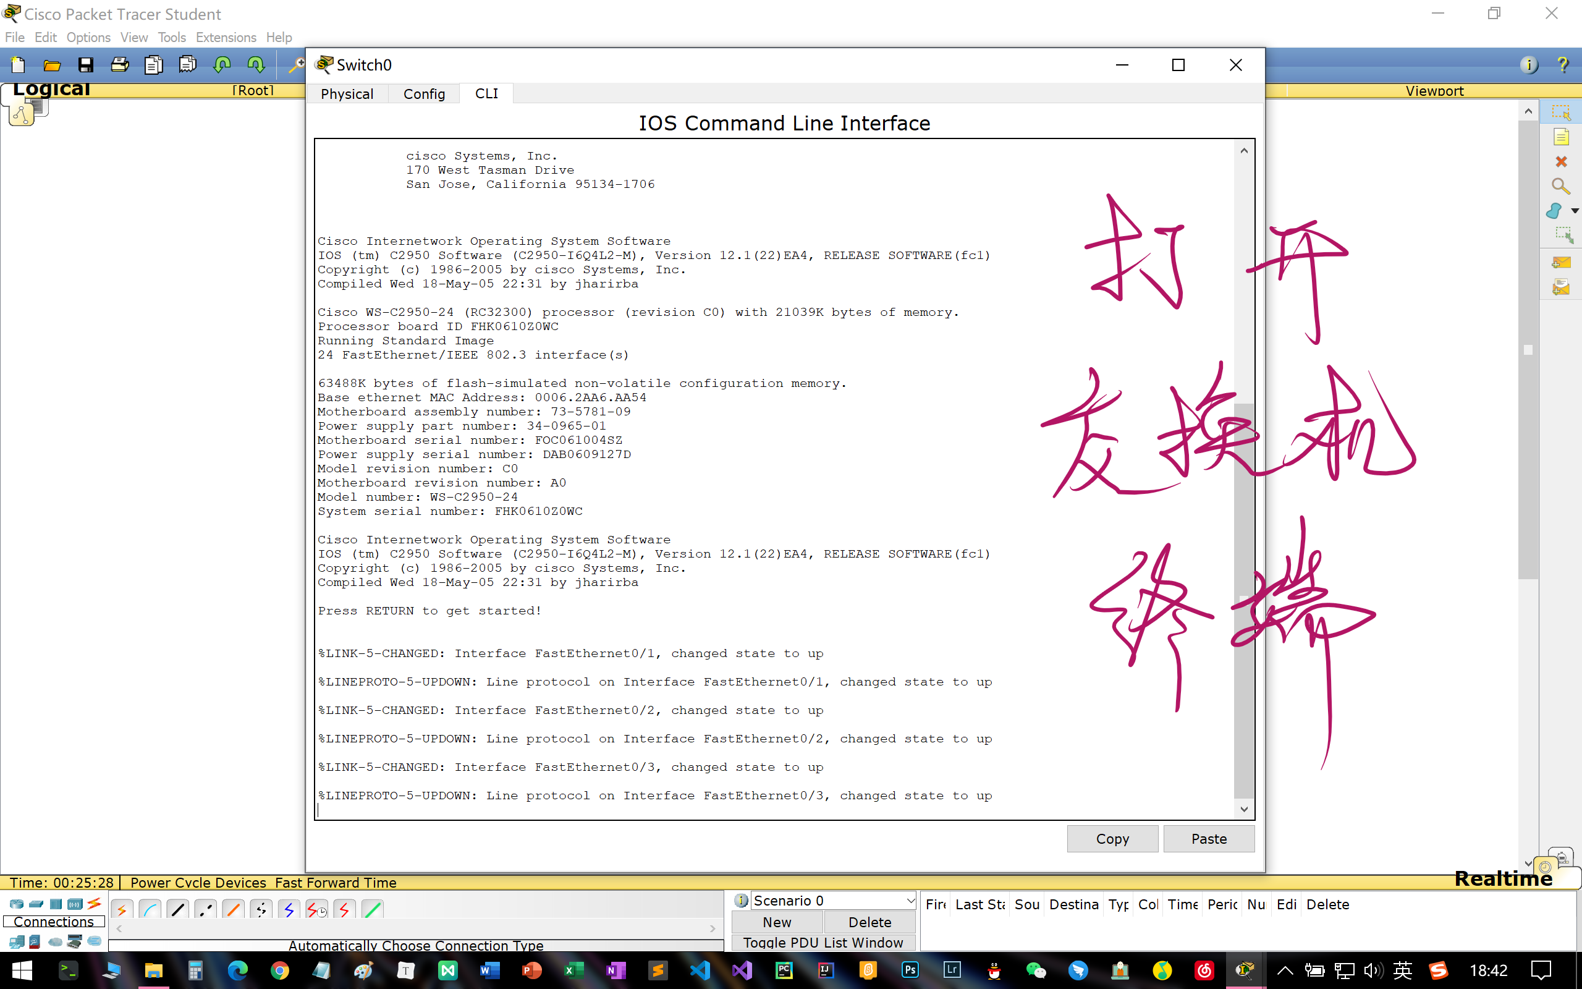Click the Copy button below the CLI
This screenshot has height=989, width=1582.
pyautogui.click(x=1112, y=839)
